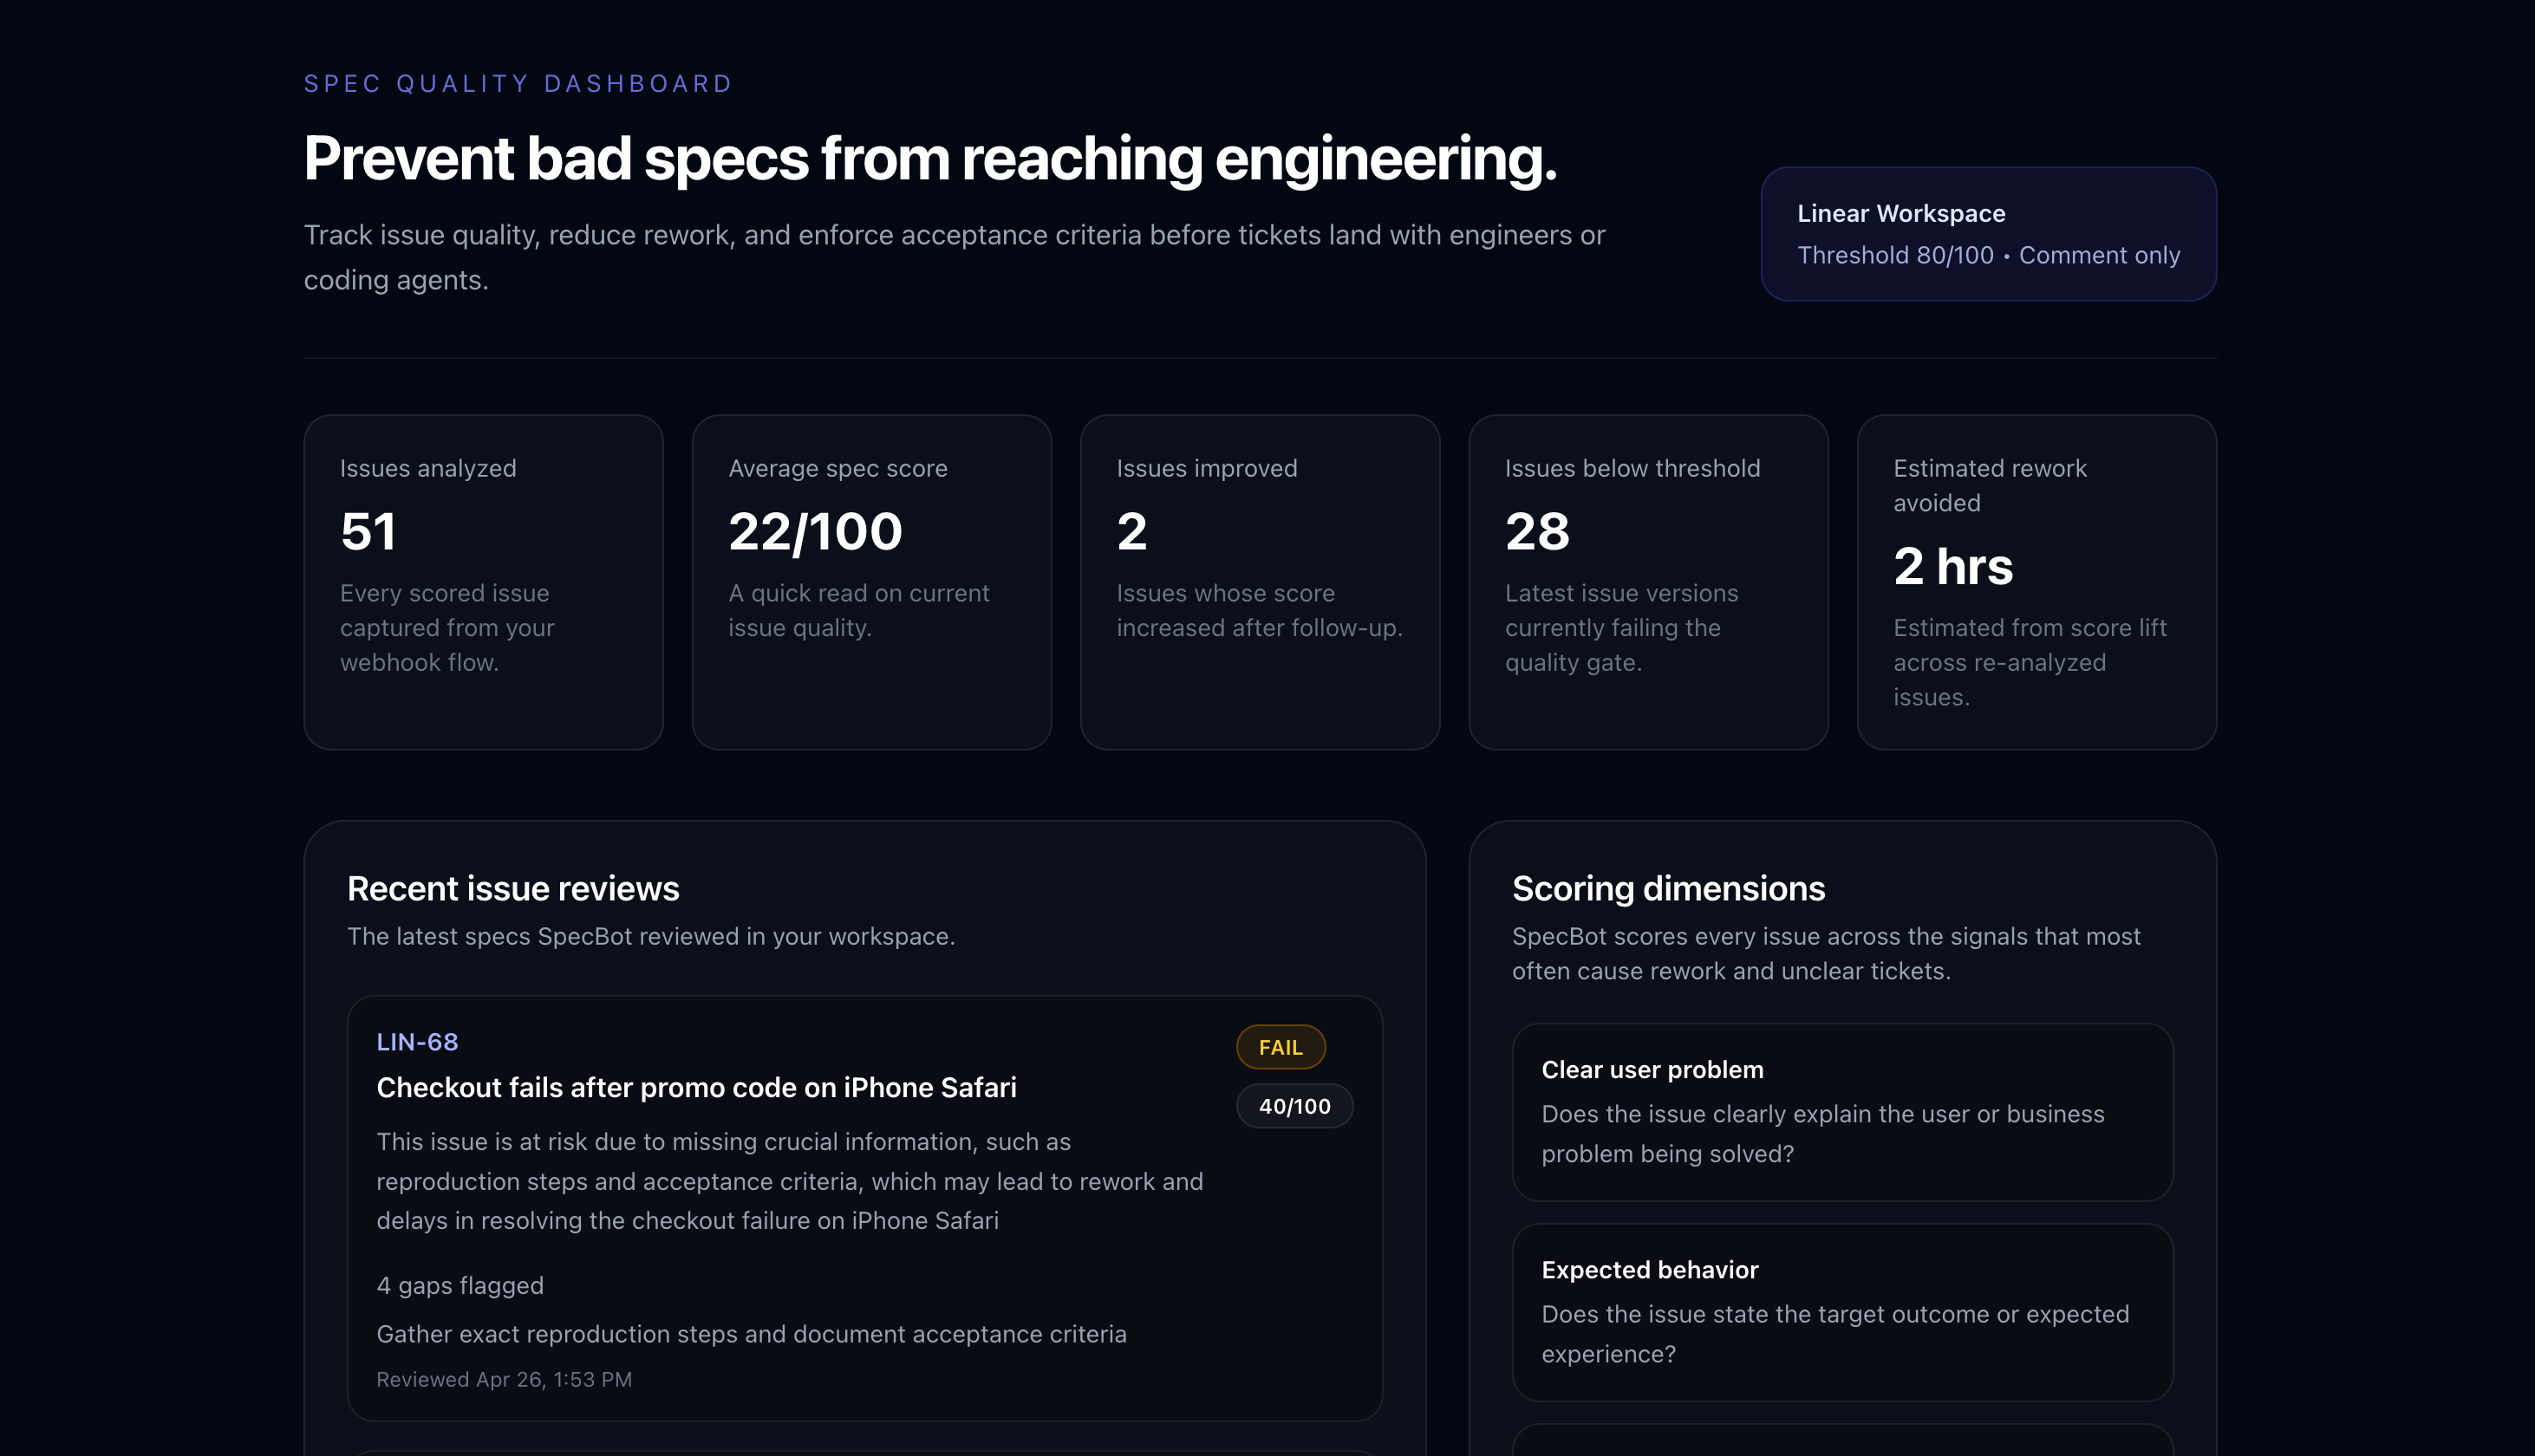Click 'Gather exact reproduction steps' recommendation text
The height and width of the screenshot is (1456, 2535).
[x=751, y=1335]
